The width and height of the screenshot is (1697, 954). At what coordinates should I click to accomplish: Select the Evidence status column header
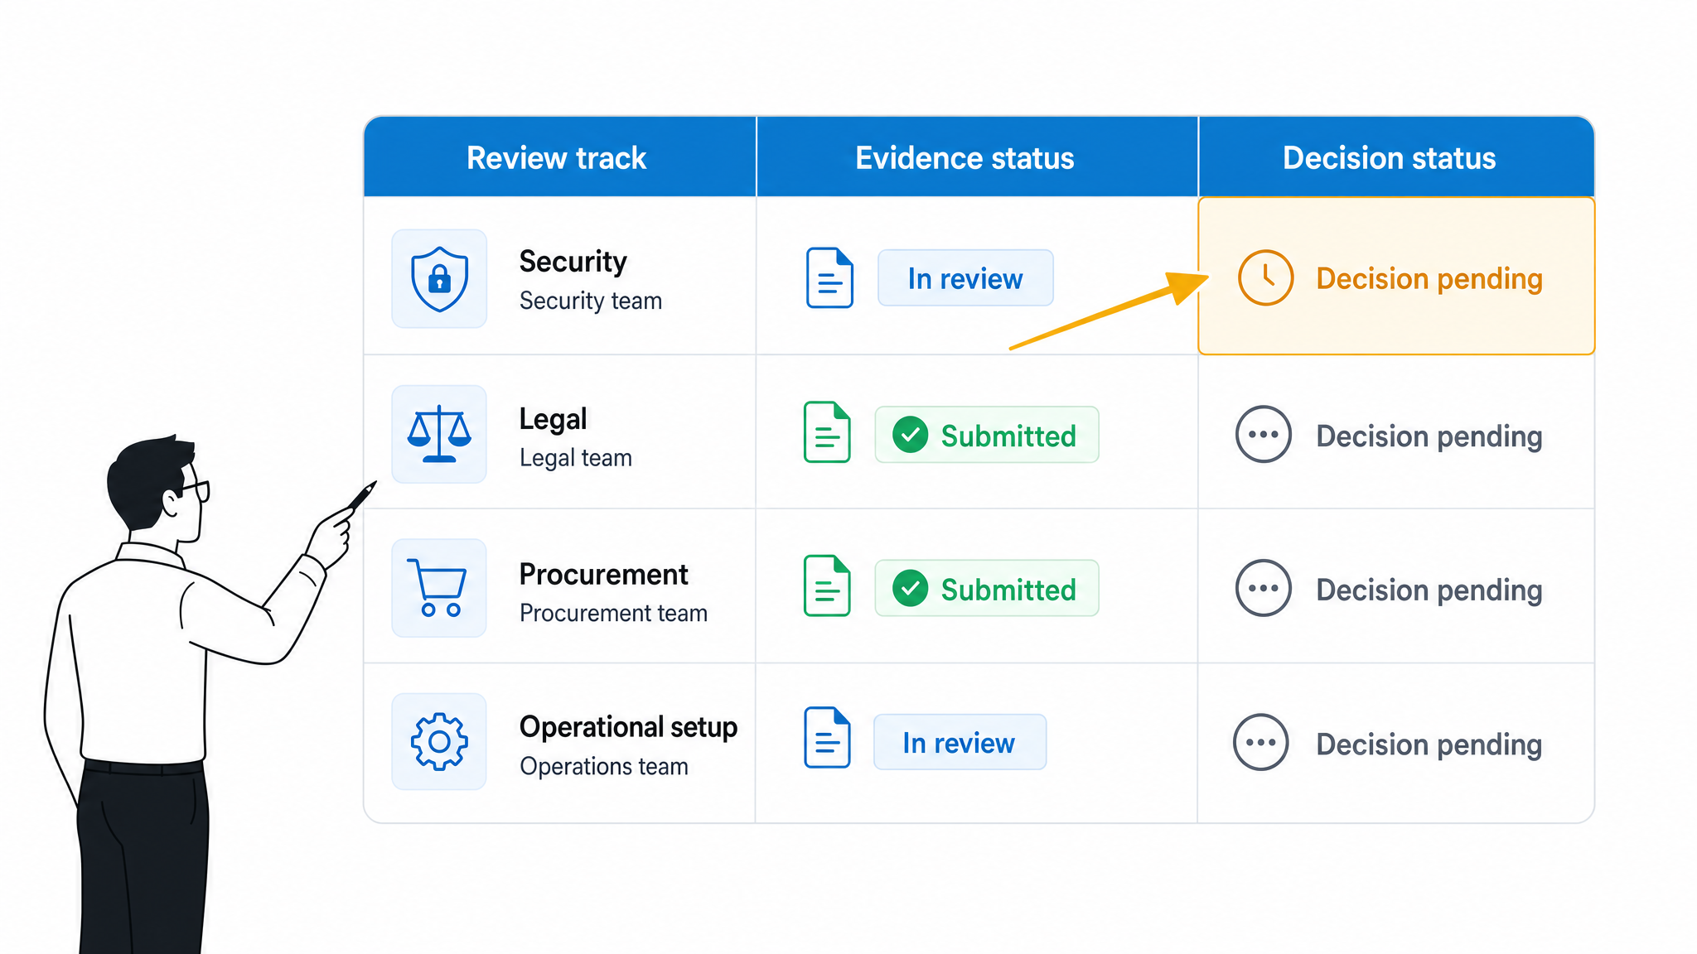coord(977,157)
